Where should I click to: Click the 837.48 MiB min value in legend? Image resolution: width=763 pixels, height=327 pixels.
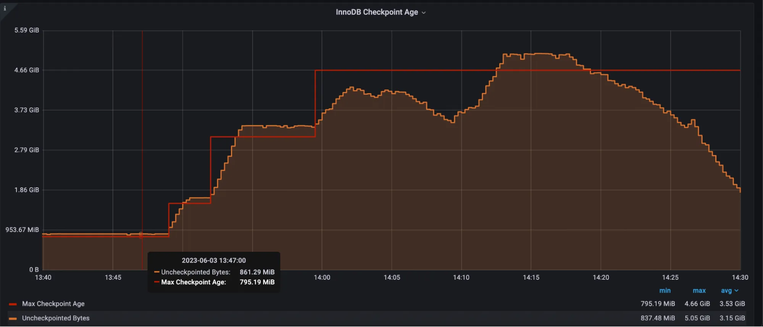point(658,318)
